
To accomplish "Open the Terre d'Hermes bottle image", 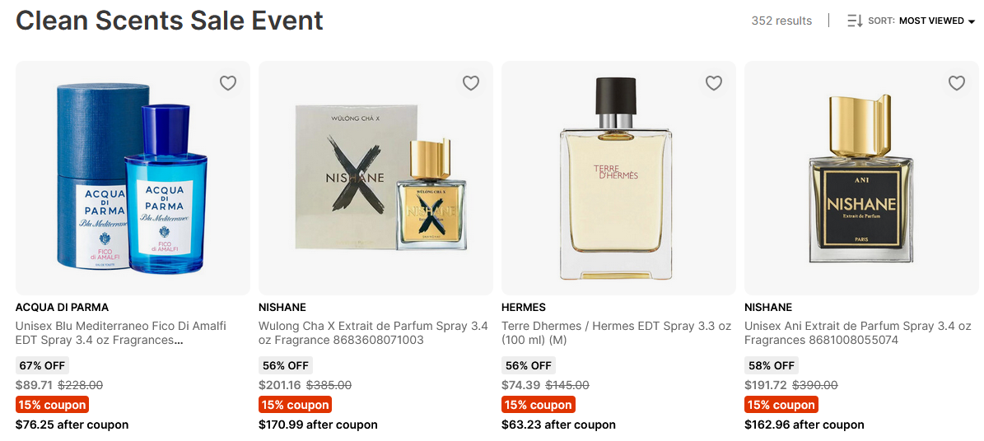I will pyautogui.click(x=618, y=178).
